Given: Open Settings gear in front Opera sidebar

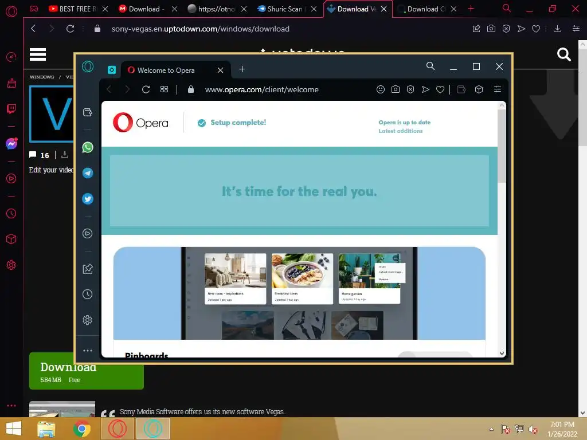Looking at the screenshot, I should 87,320.
